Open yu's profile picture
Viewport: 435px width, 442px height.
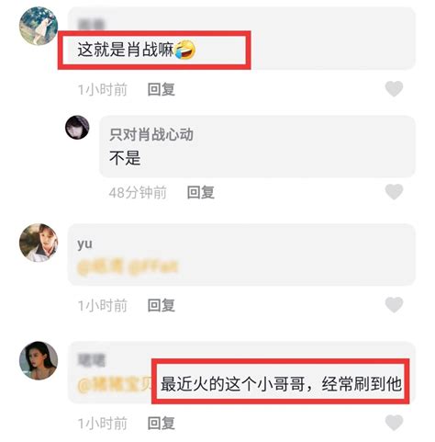[x=39, y=243]
